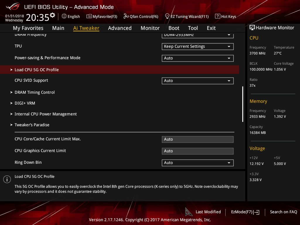The image size is (300, 225).
Task: Click the EzMode exit arrow icon
Action: click(x=257, y=212)
